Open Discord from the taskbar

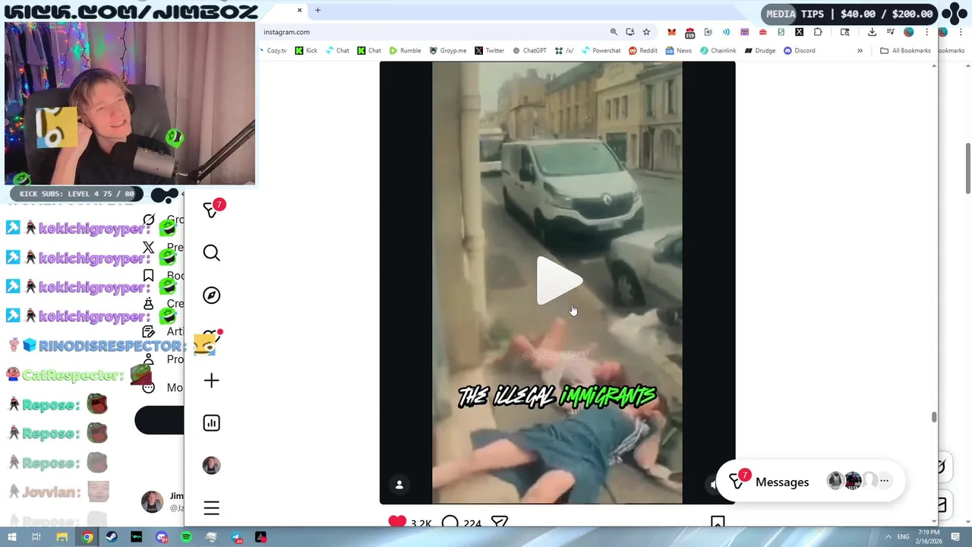pos(162,537)
